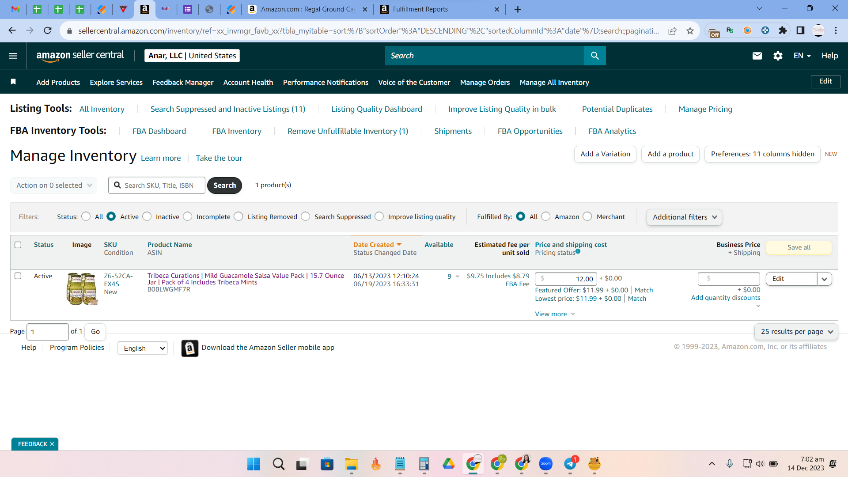Click Save all button
The width and height of the screenshot is (848, 477).
[x=799, y=247]
